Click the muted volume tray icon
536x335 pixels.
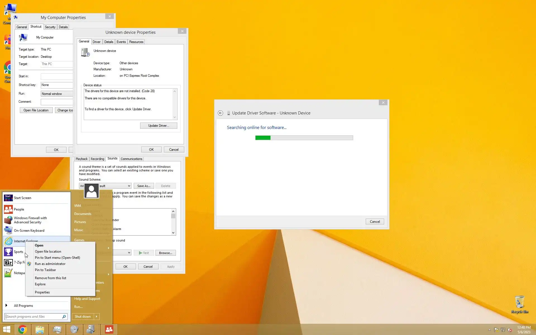point(510,330)
